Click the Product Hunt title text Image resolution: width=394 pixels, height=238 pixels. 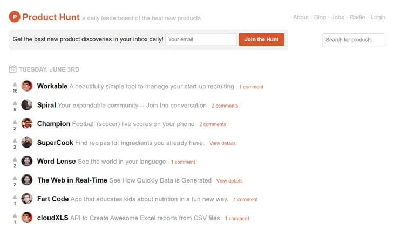(51, 17)
